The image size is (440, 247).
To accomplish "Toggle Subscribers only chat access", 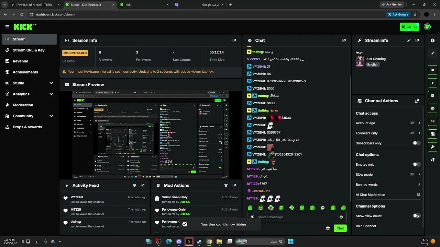I will tap(416, 143).
